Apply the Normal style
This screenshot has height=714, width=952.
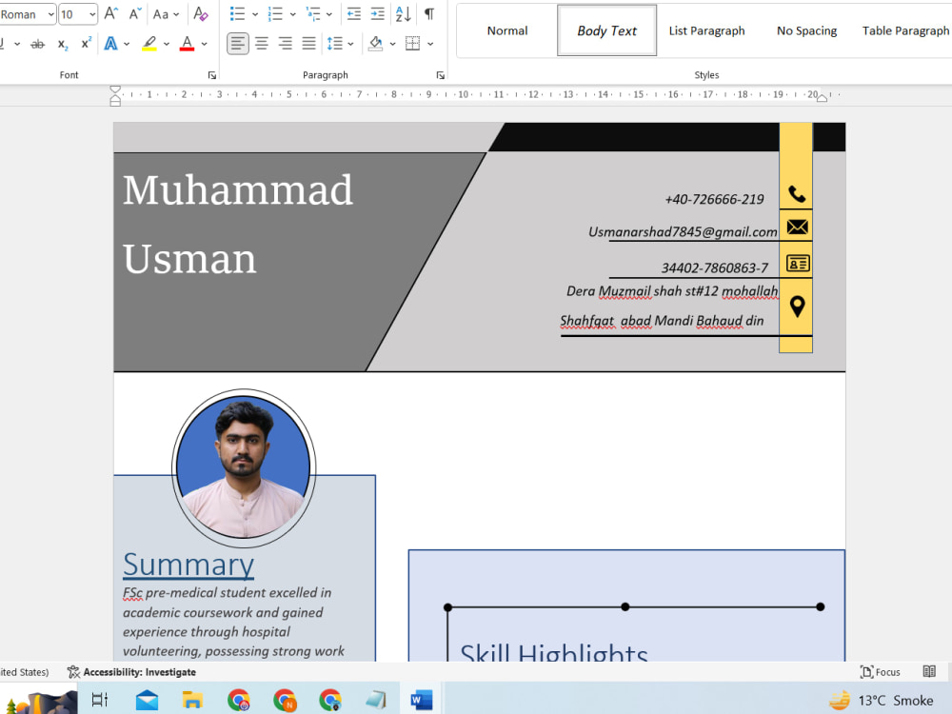[x=507, y=30]
